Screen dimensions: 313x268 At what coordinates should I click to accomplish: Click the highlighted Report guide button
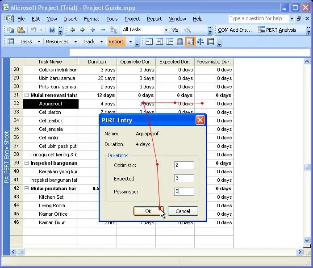[x=116, y=42]
